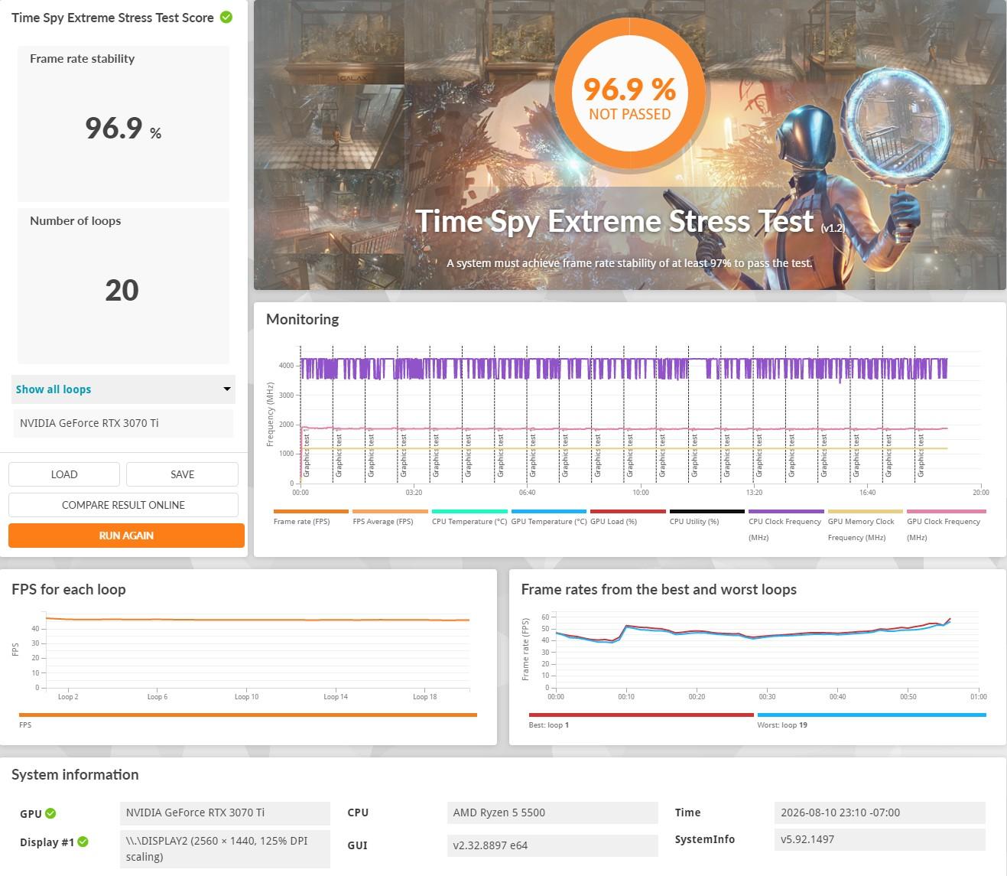
Task: Click the RTX 3070 Ti field under Show all loops
Action: [x=123, y=423]
